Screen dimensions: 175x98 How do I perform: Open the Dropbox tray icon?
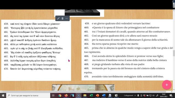(x=144, y=96)
